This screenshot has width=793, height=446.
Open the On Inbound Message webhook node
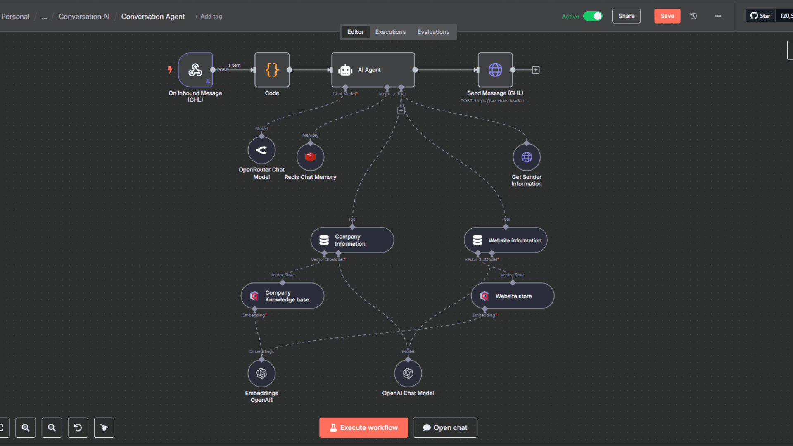tap(195, 70)
